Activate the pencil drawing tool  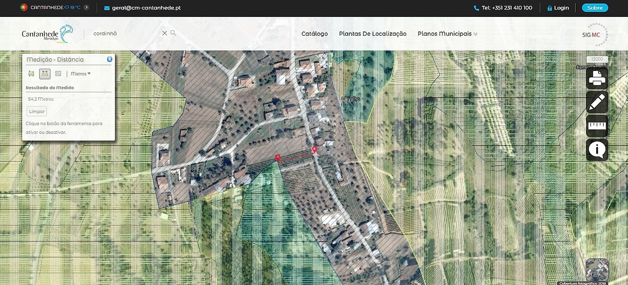tap(597, 102)
